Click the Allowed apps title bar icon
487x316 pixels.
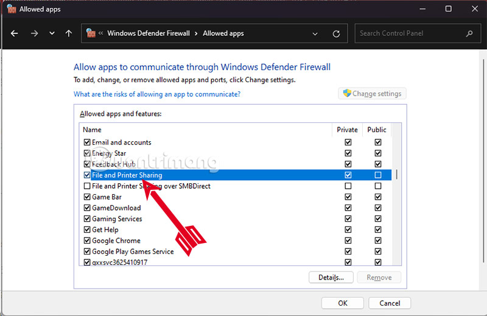[12, 9]
